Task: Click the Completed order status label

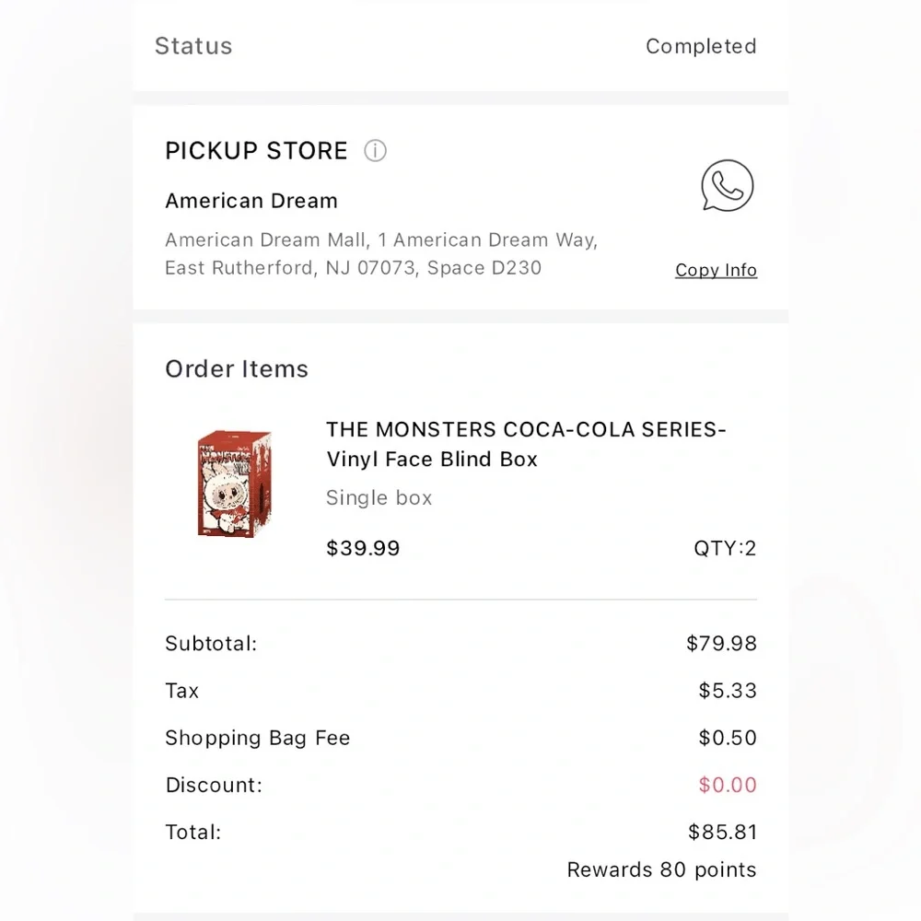Action: pos(701,46)
